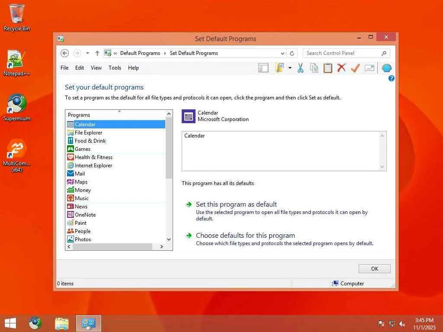The height and width of the screenshot is (332, 443).
Task: Open the folder options dropdown arrow
Action: [x=290, y=68]
